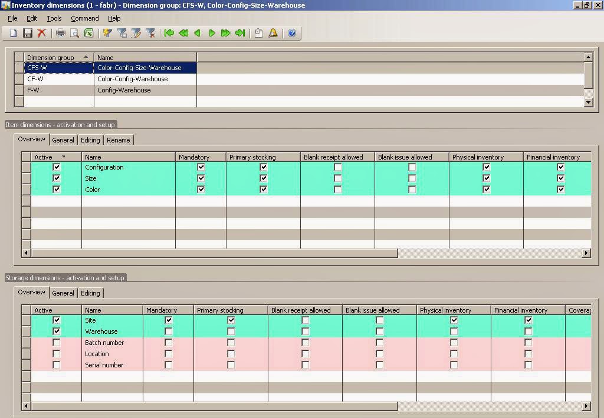Click the up arrow of dimension group scrollbar

click(x=588, y=57)
